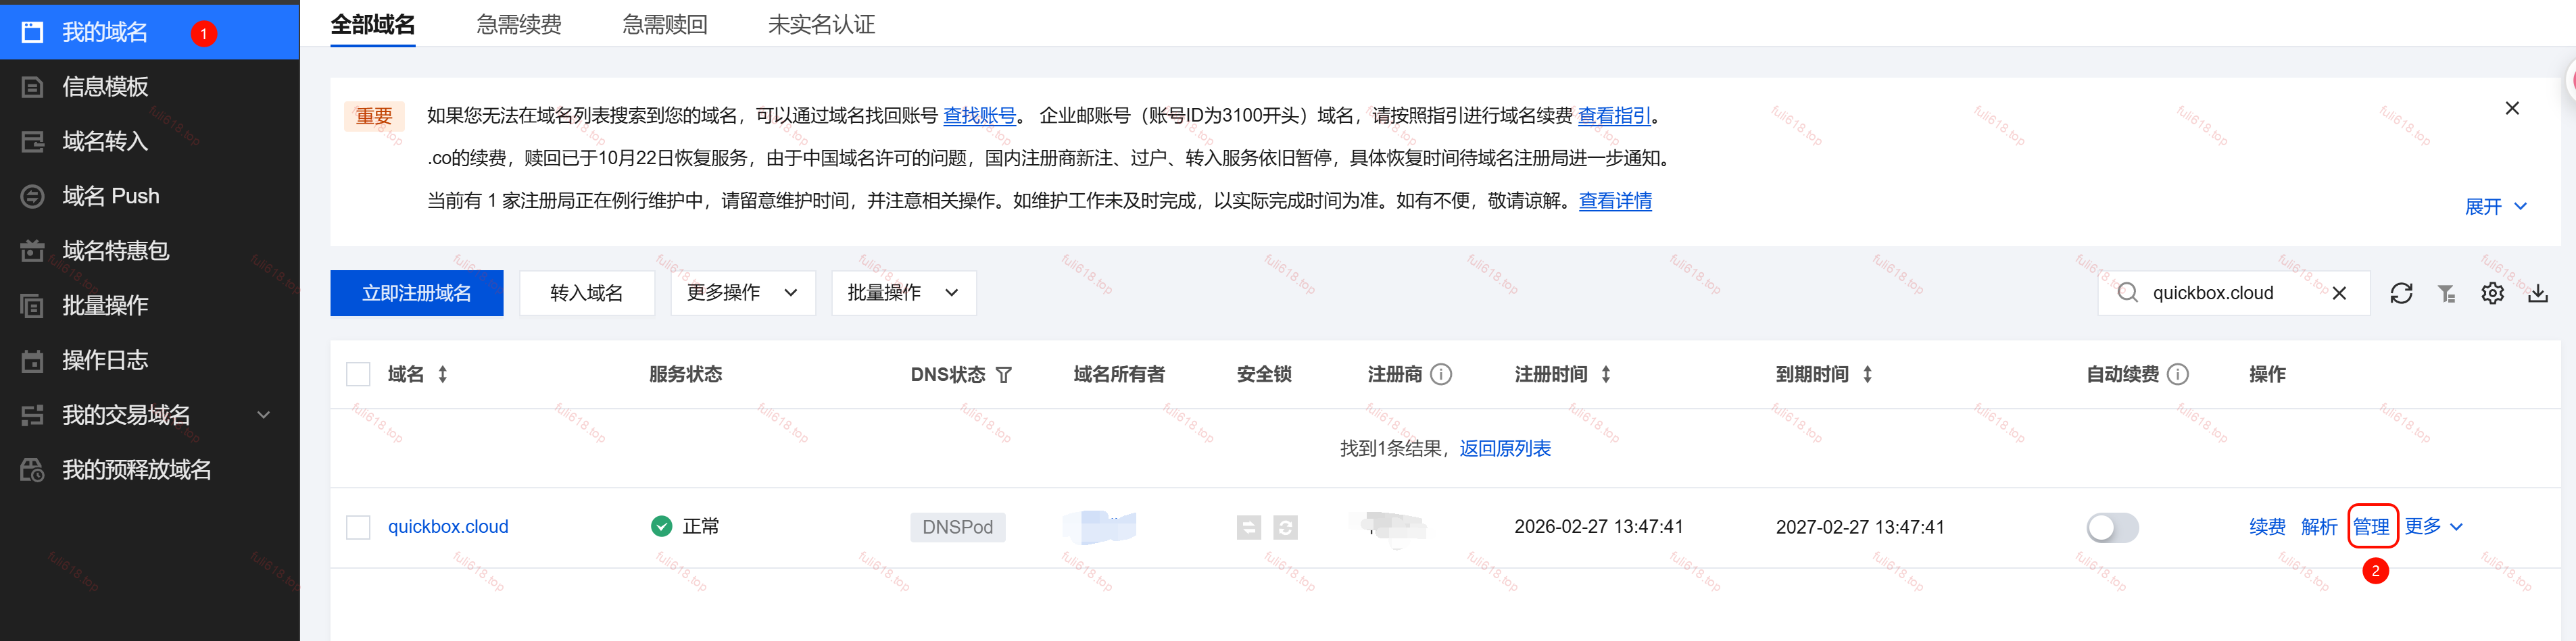Refresh the domain list
The height and width of the screenshot is (641, 2576).
pos(2401,293)
